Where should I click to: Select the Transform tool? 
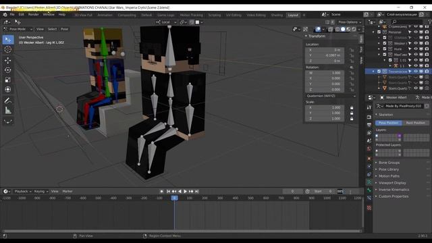tap(8, 90)
